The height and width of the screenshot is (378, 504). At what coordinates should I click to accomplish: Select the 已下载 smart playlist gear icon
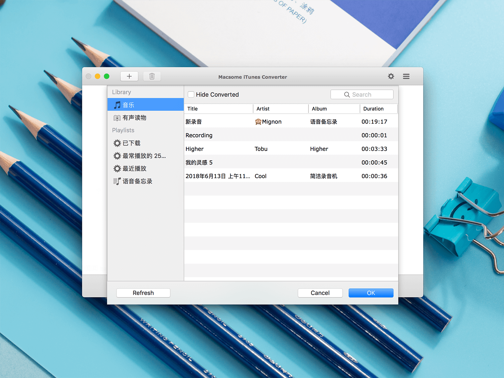117,143
